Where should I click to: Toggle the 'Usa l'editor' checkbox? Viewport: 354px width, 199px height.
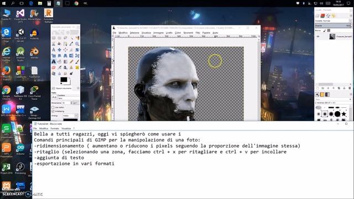click(x=53, y=107)
